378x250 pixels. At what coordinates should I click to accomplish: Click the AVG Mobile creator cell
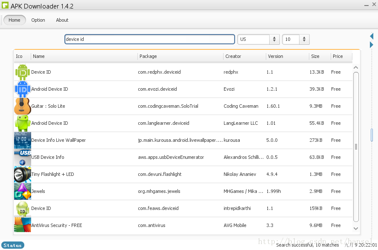(235, 225)
